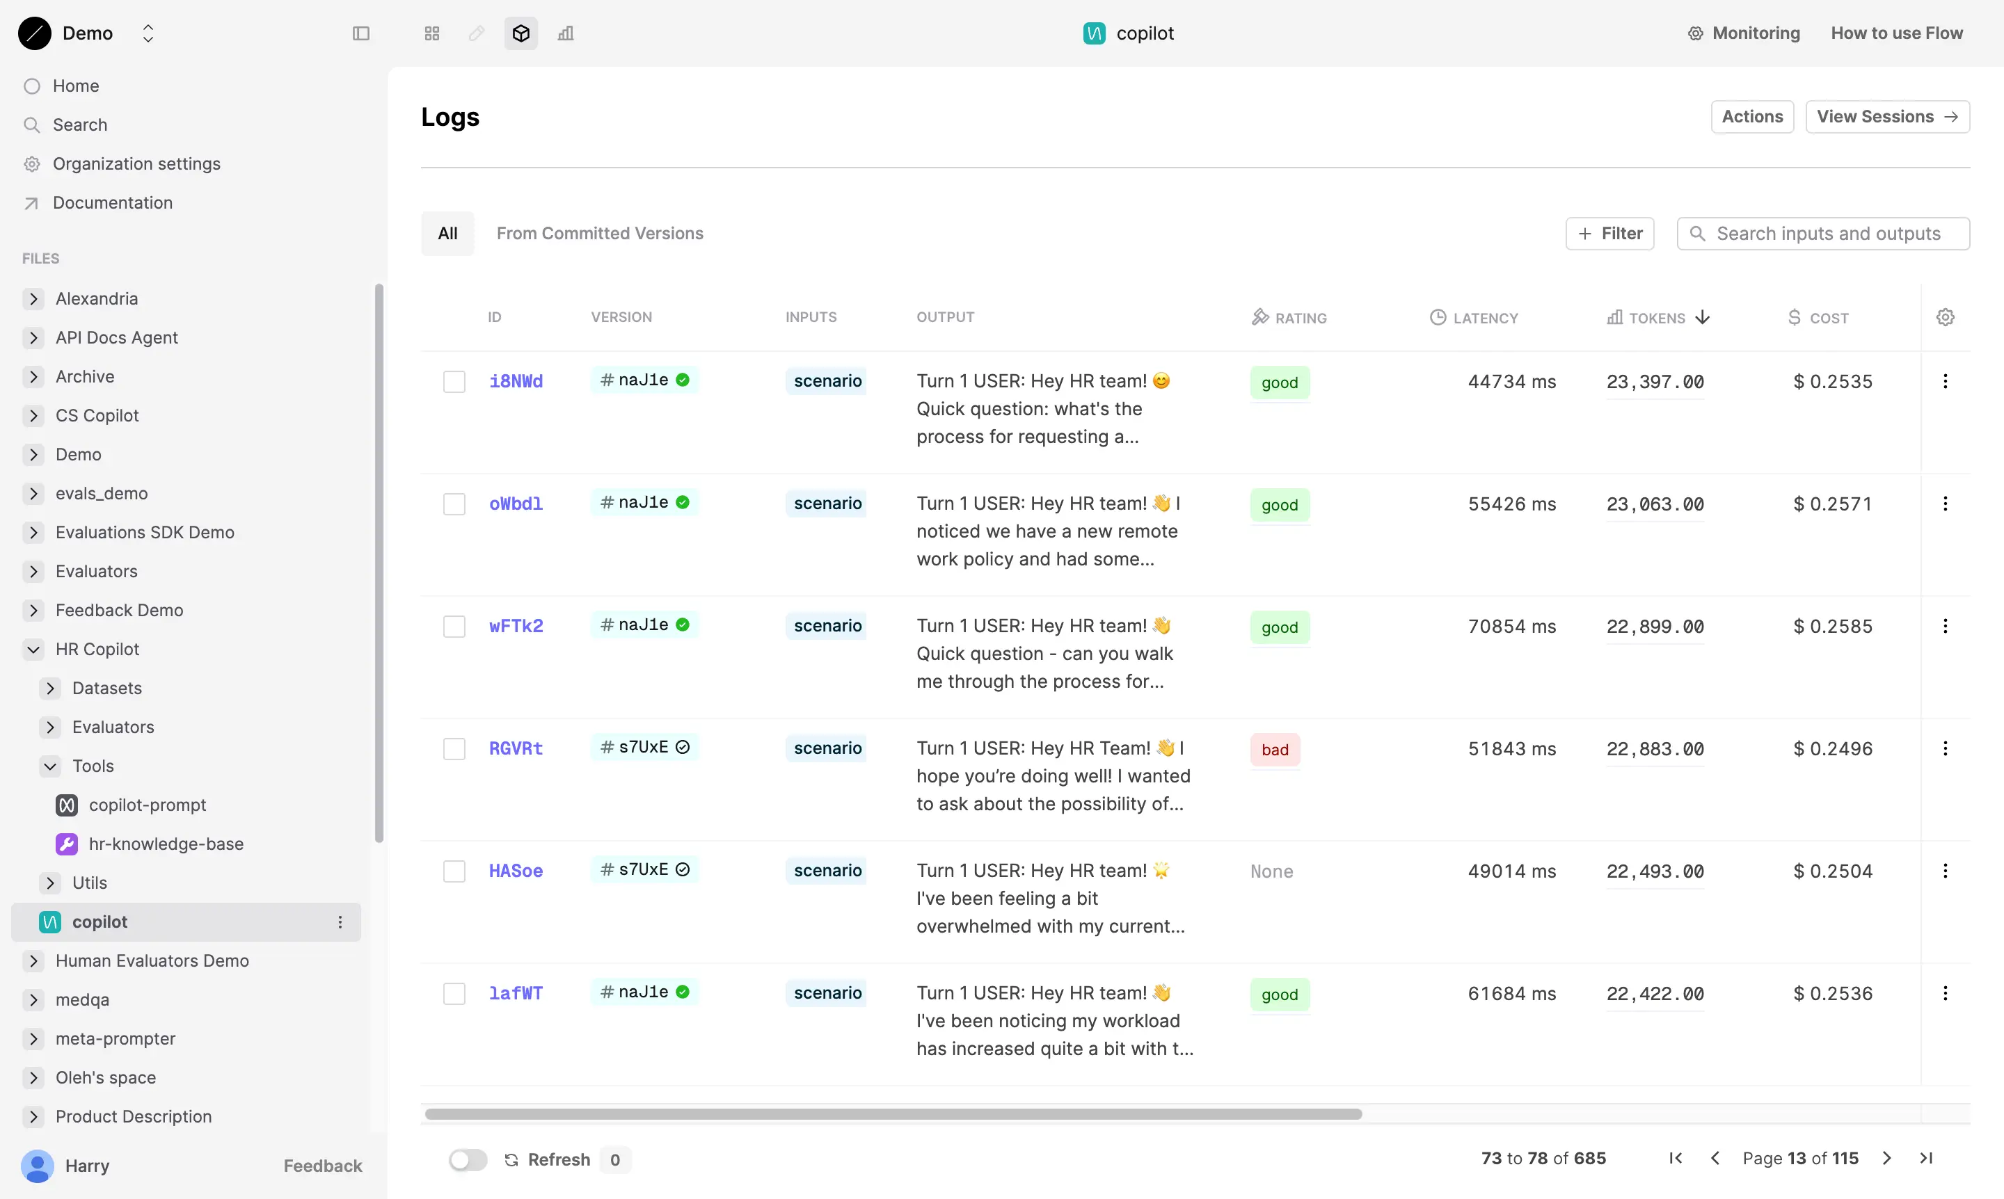The width and height of the screenshot is (2004, 1199).
Task: Click the cube logs view icon
Action: (520, 33)
